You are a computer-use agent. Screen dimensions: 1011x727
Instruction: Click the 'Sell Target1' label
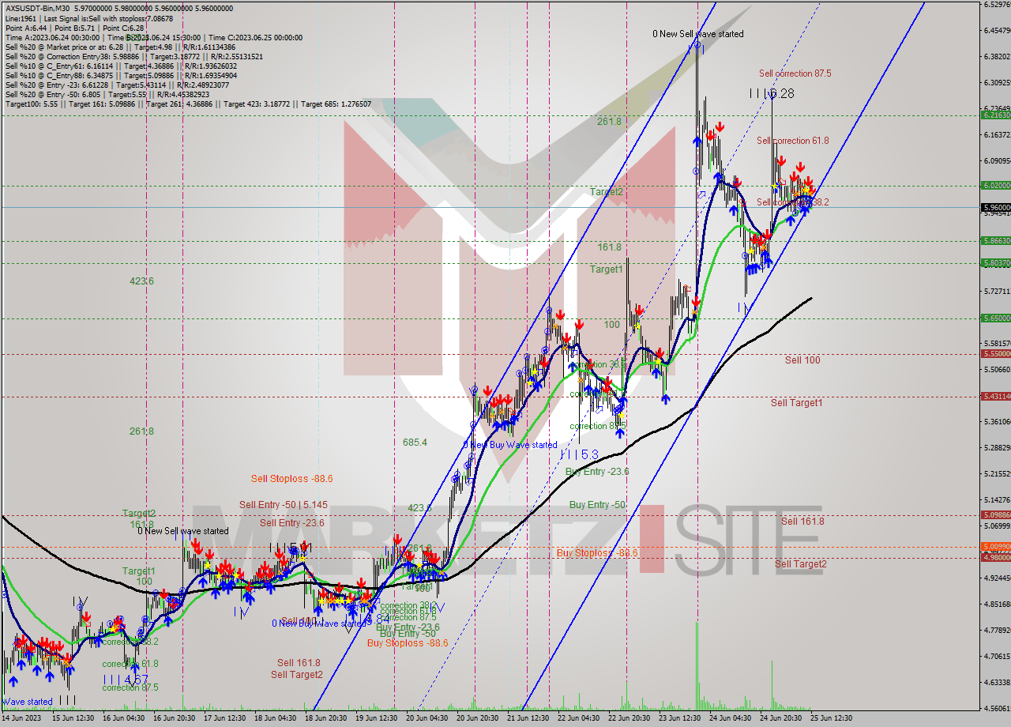pyautogui.click(x=796, y=403)
